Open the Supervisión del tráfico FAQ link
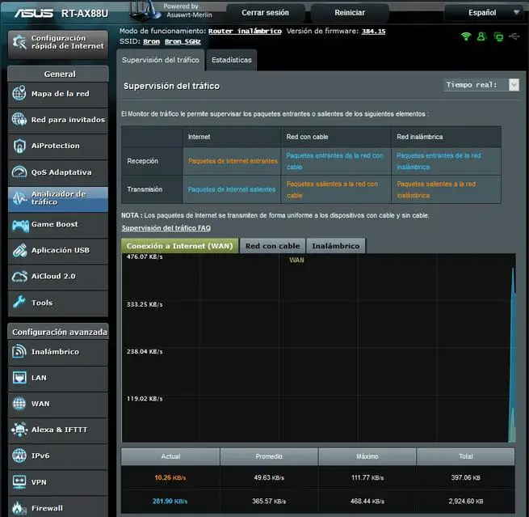Screen dimensions: 529x517 (x=166, y=228)
